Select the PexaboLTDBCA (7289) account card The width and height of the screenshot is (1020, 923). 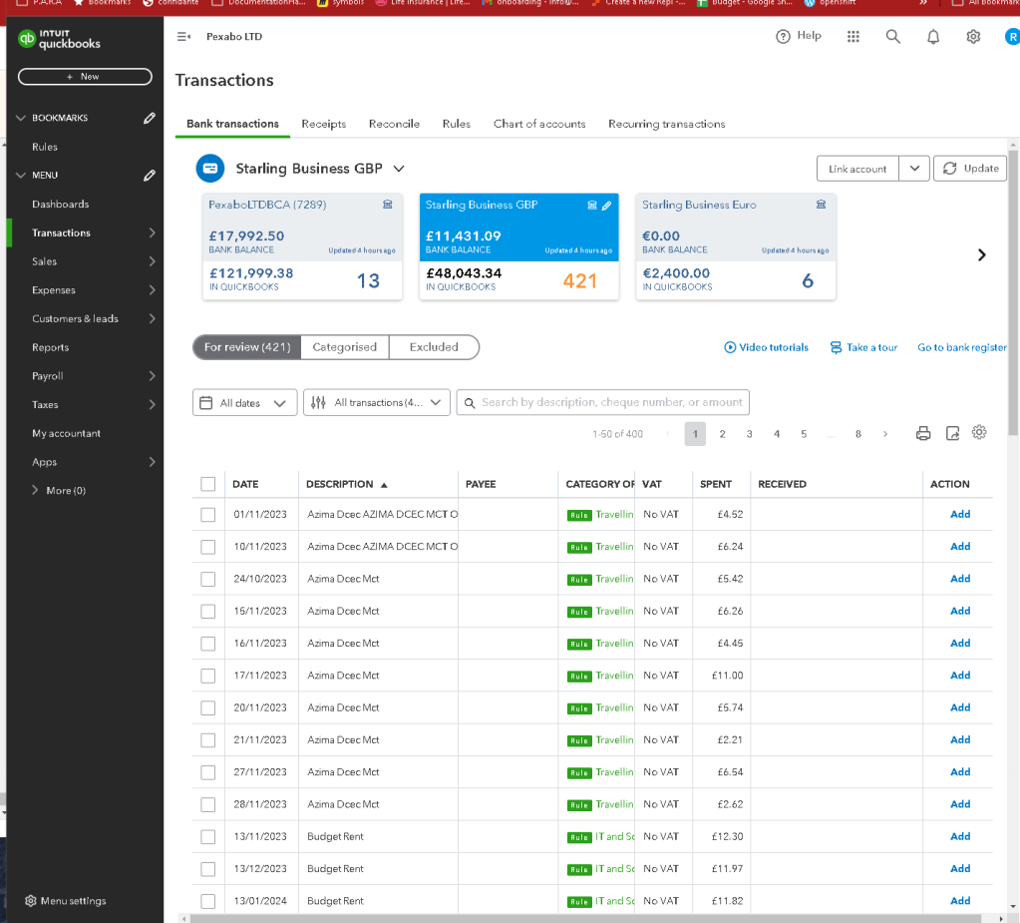click(302, 246)
